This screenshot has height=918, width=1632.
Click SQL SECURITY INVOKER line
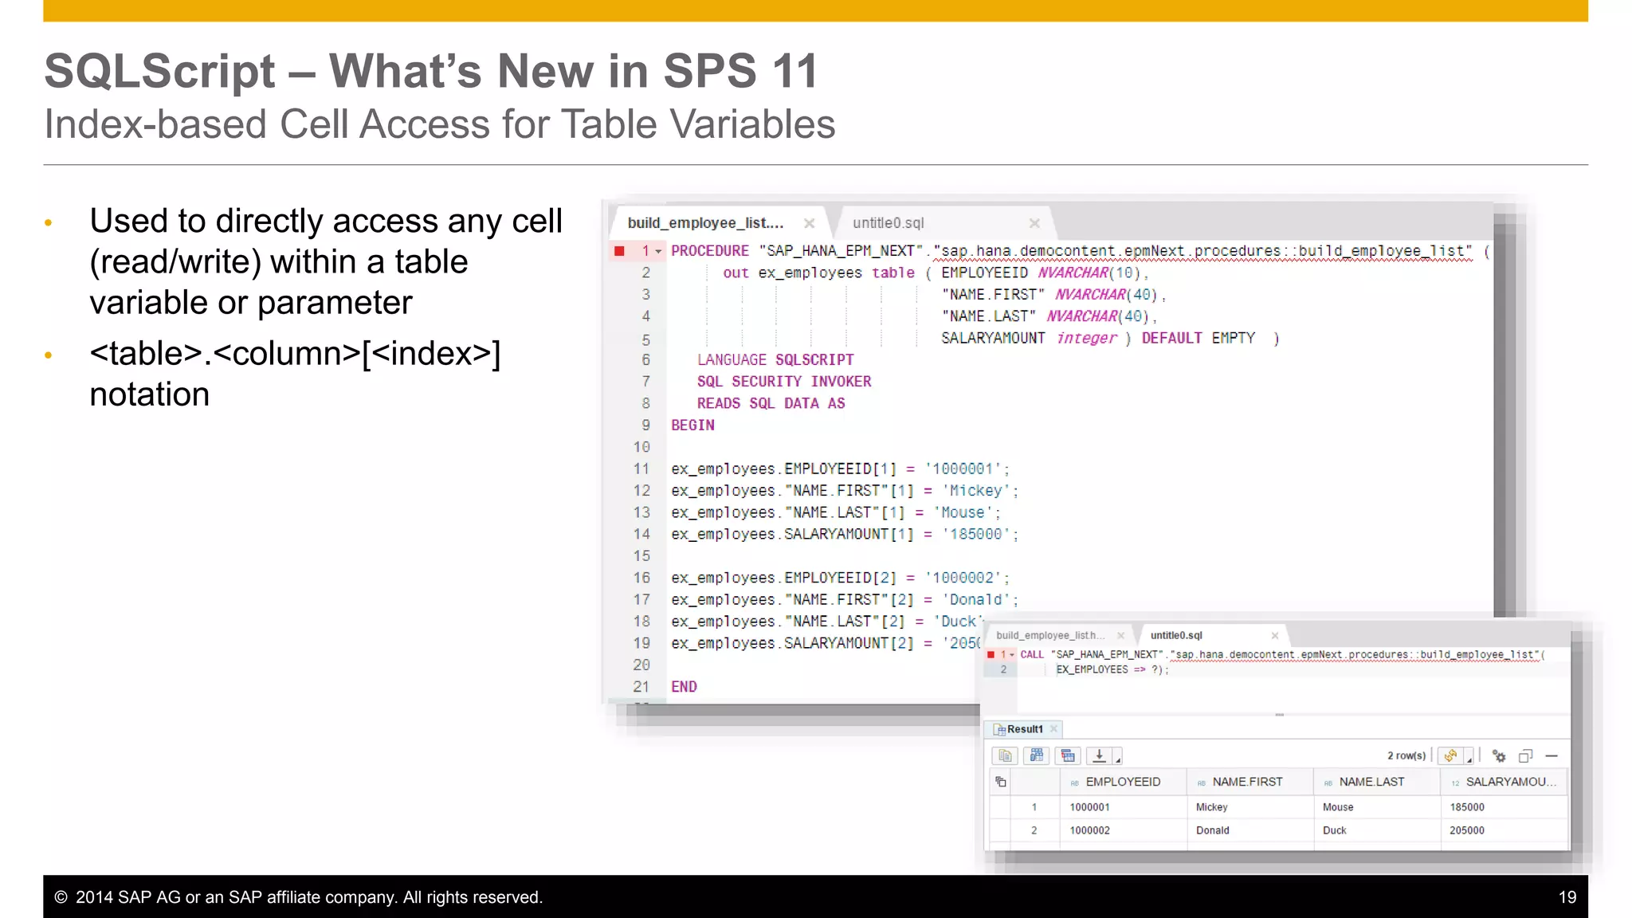[784, 382]
